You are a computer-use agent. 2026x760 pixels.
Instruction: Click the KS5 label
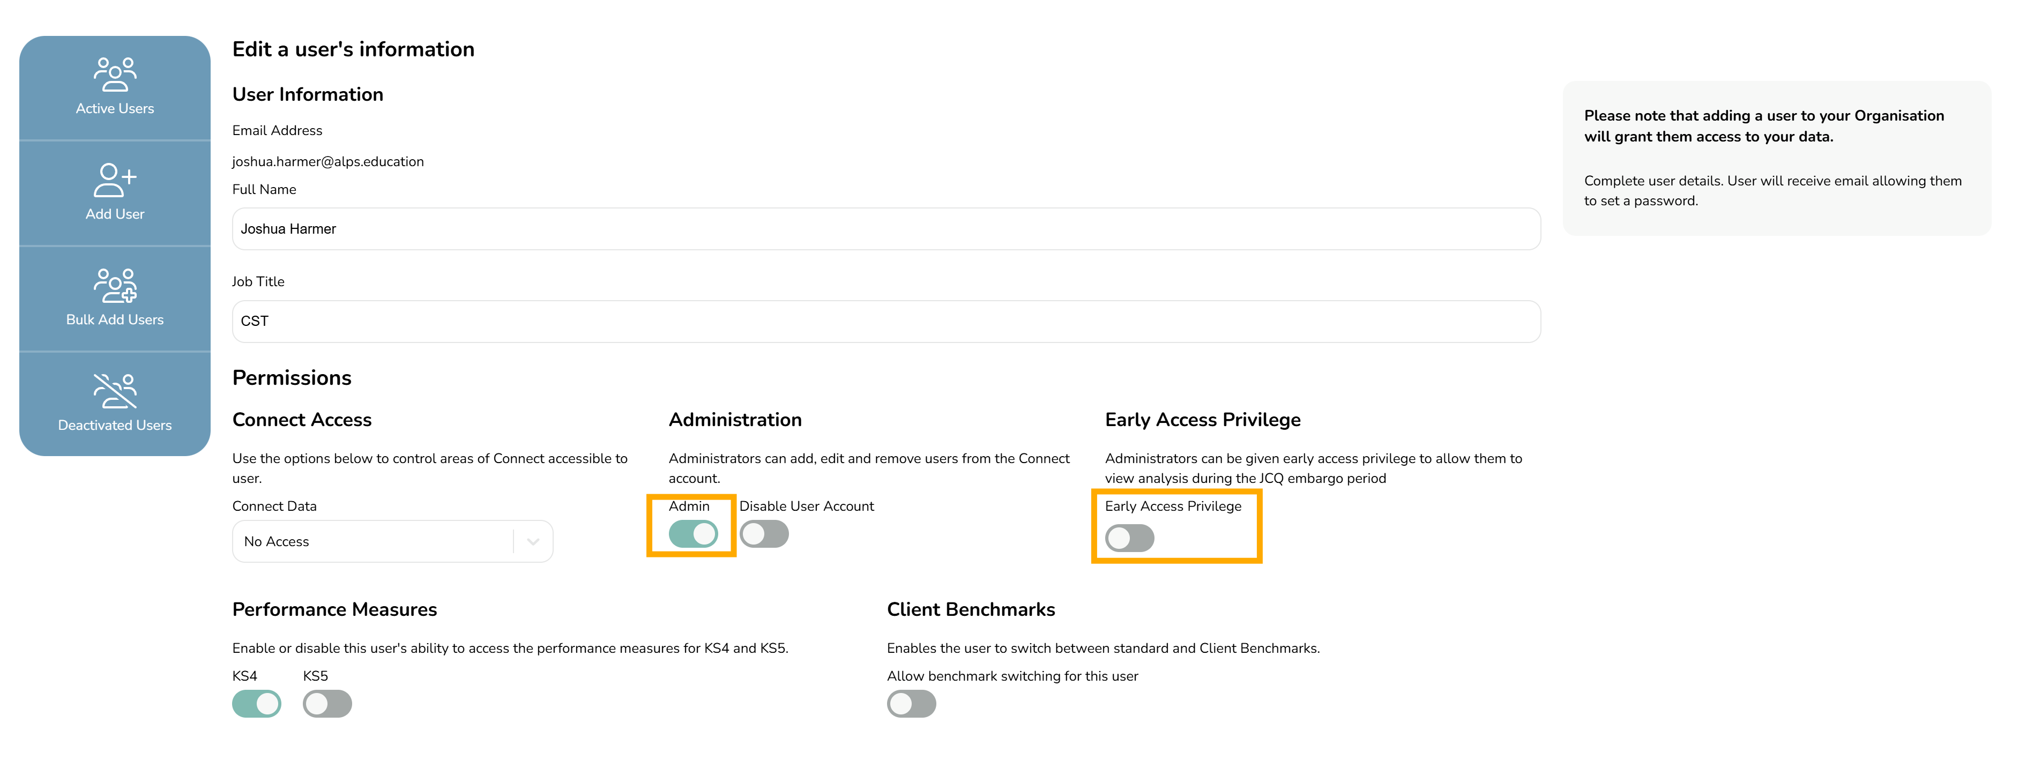coord(315,676)
